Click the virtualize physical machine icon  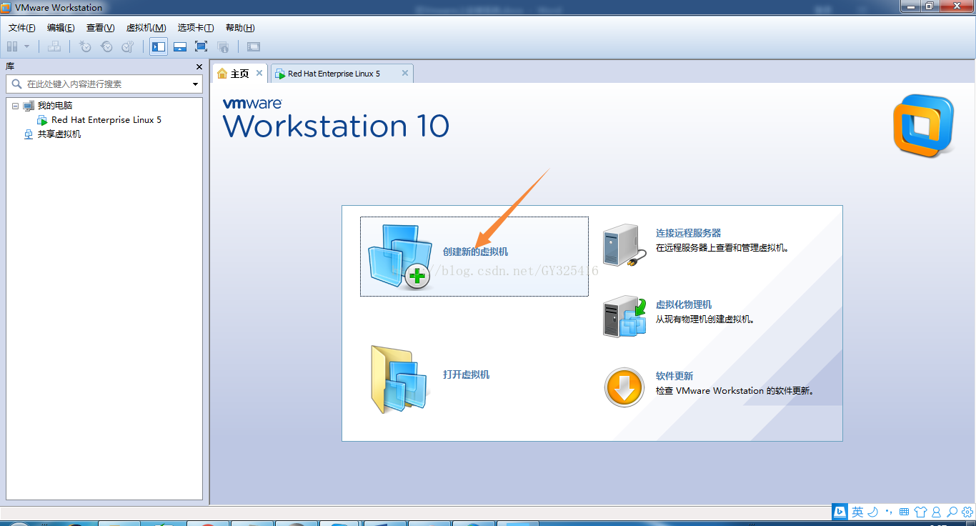(624, 318)
